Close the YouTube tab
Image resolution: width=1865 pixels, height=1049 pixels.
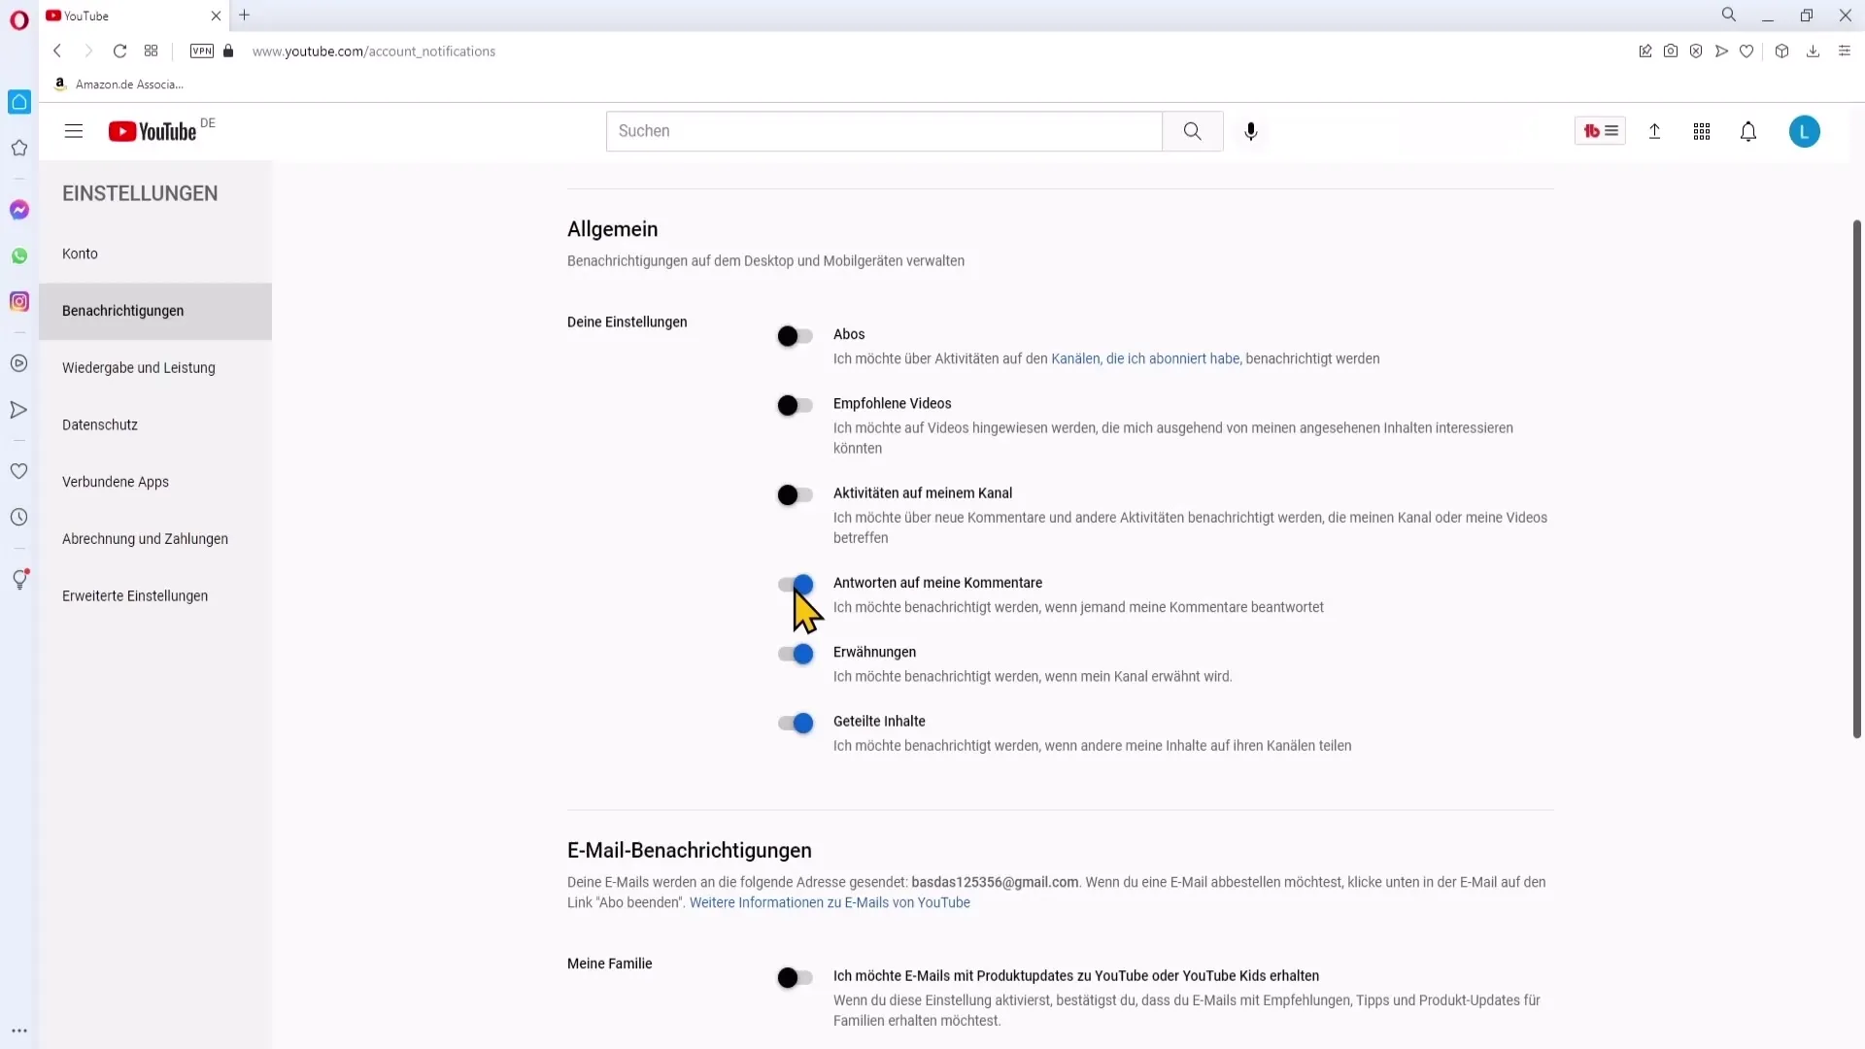[x=216, y=16]
